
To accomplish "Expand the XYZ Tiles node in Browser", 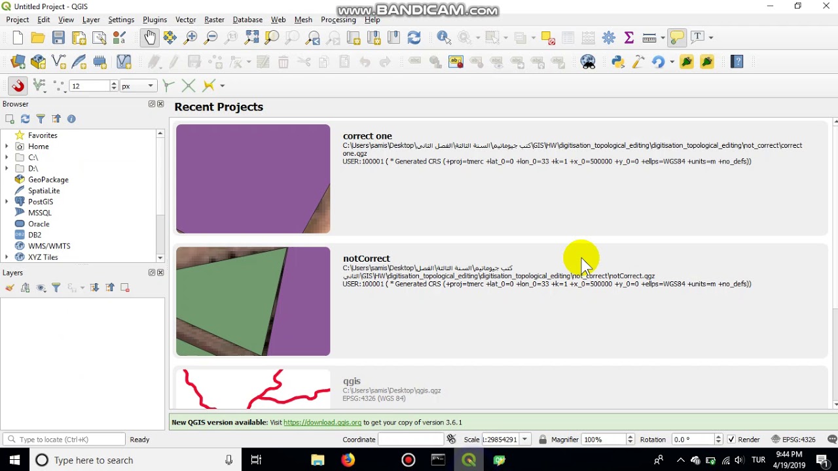I will [7, 257].
